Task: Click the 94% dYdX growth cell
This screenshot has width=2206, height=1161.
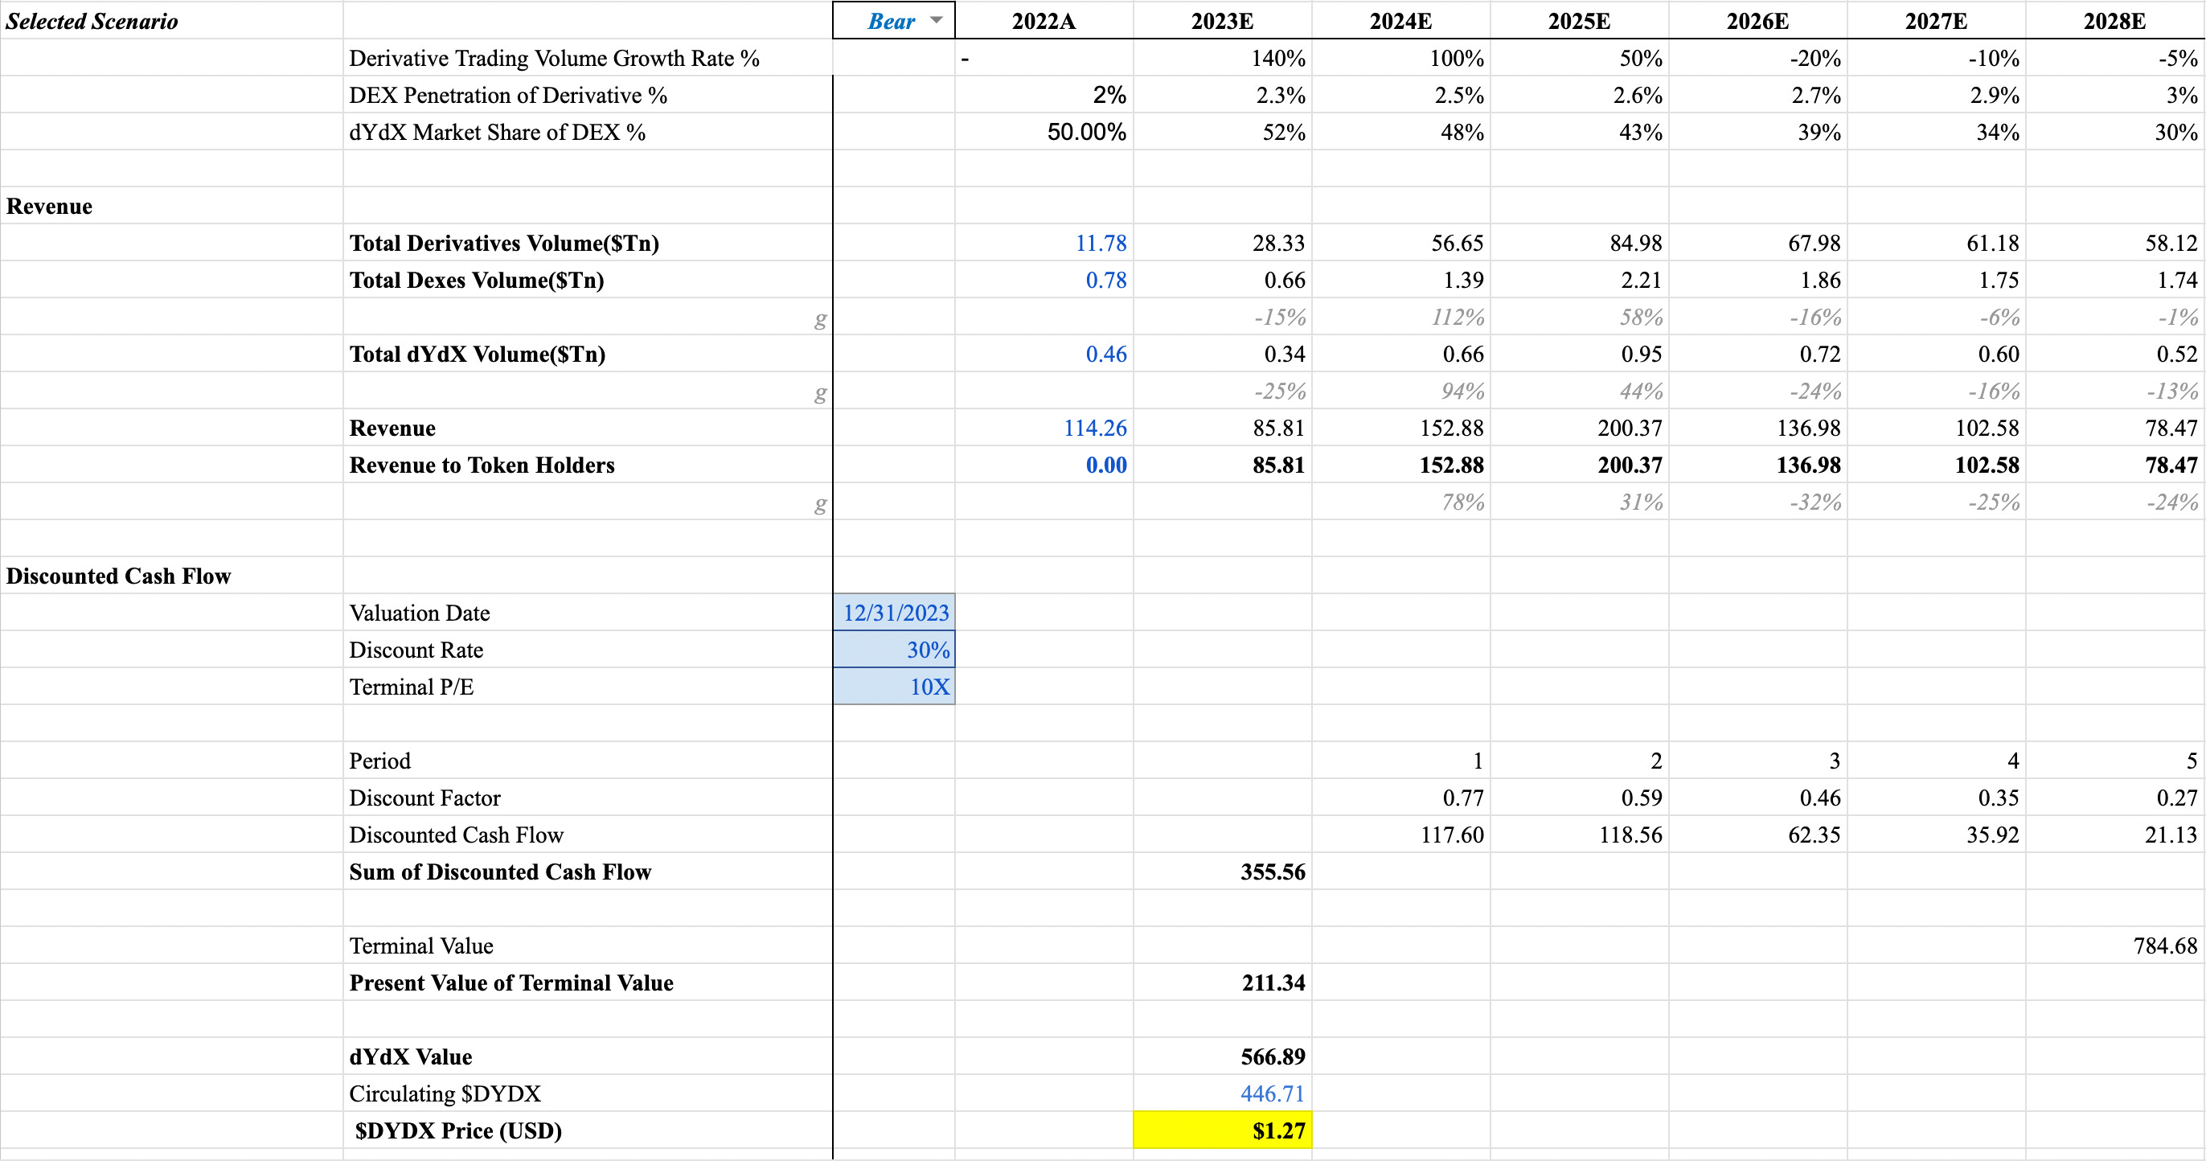Action: coord(1400,391)
